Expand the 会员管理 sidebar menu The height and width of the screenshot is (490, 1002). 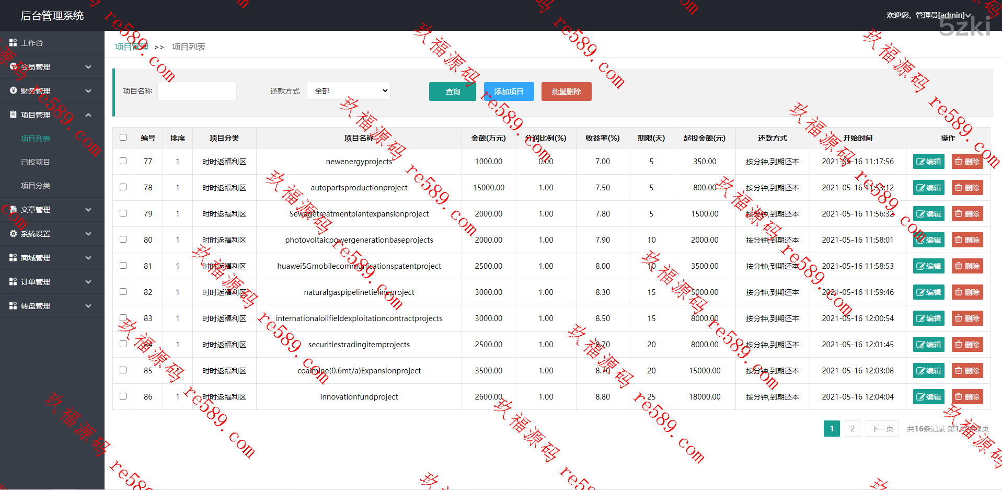tap(52, 67)
